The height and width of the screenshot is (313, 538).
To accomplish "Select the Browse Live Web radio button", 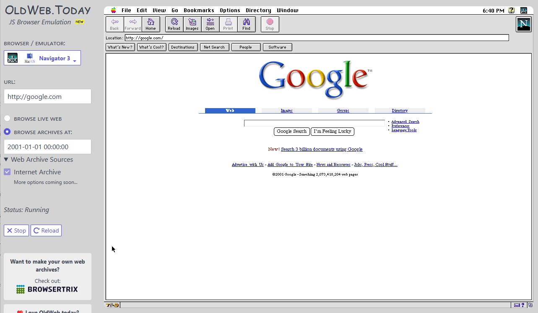I will (7, 119).
